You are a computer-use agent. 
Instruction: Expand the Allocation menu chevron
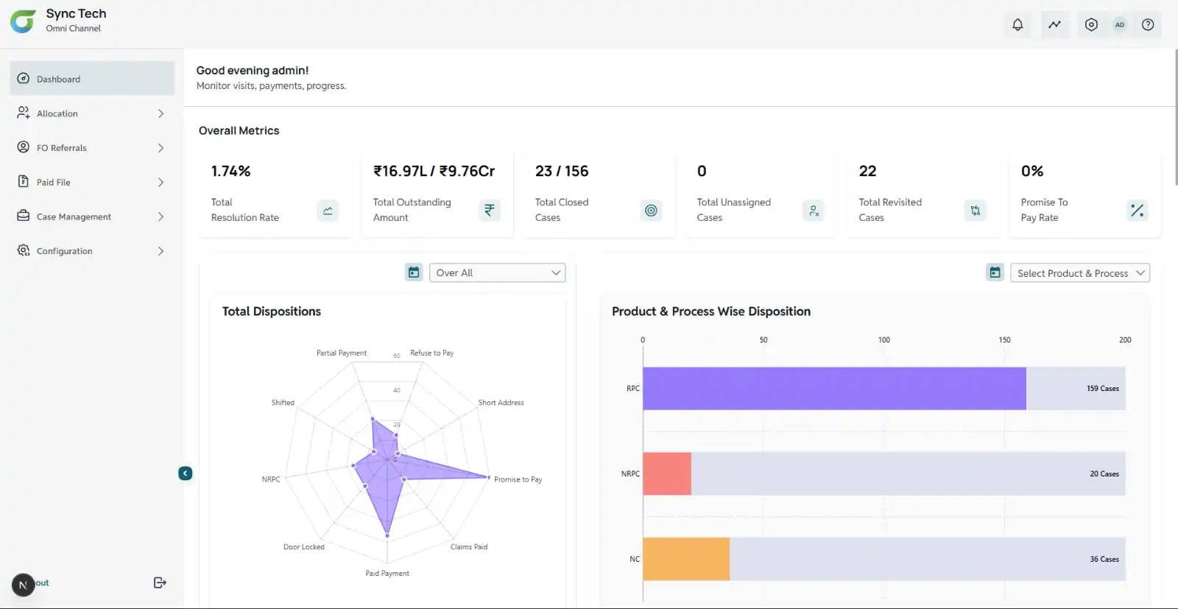pos(161,113)
